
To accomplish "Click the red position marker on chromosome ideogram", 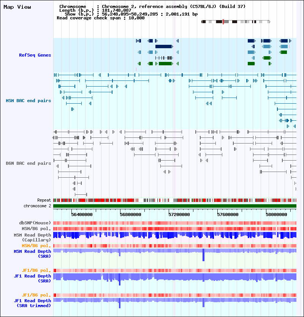I will [x=223, y=22].
